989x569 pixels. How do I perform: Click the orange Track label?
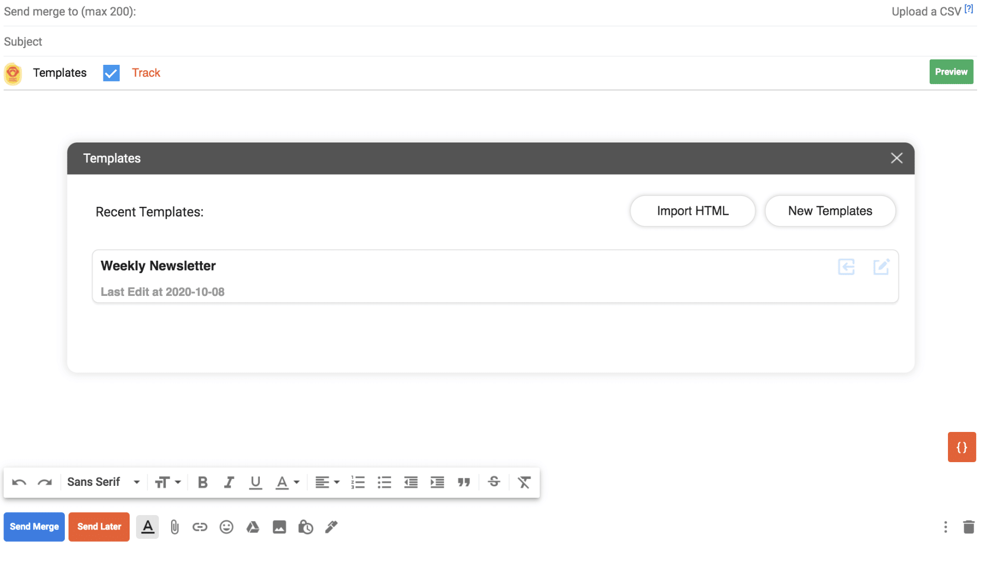tap(146, 73)
